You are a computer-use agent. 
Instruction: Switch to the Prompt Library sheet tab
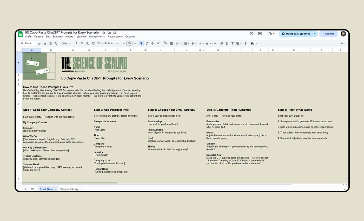pos(69,189)
